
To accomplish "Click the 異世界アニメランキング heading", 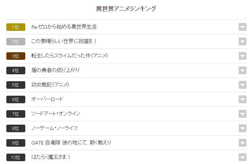I will click(126, 8).
